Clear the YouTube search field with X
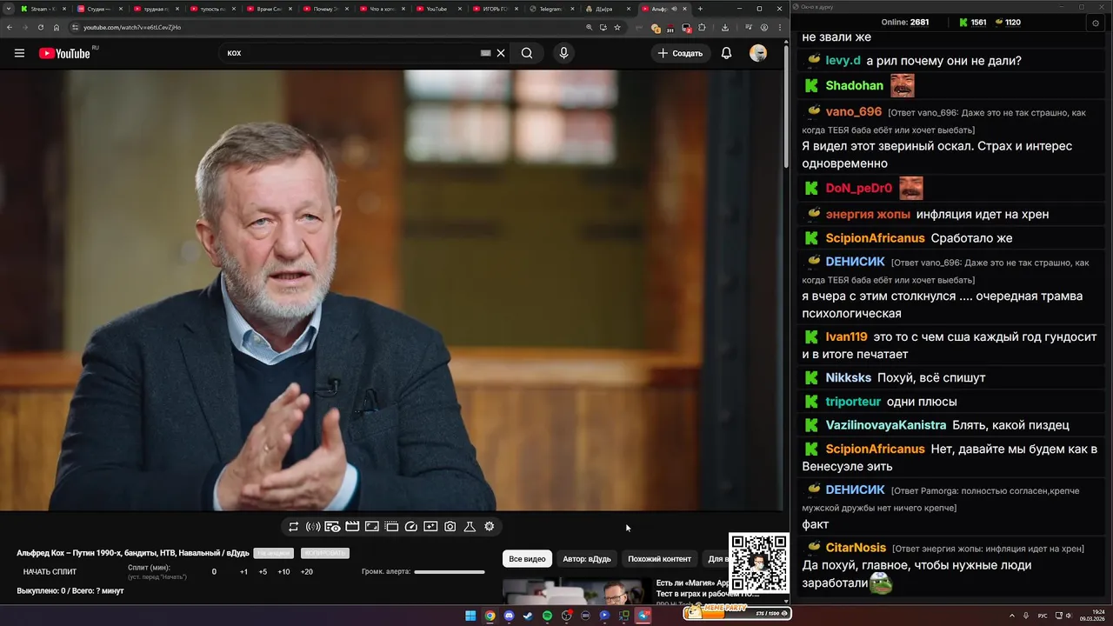The height and width of the screenshot is (626, 1113). [501, 53]
